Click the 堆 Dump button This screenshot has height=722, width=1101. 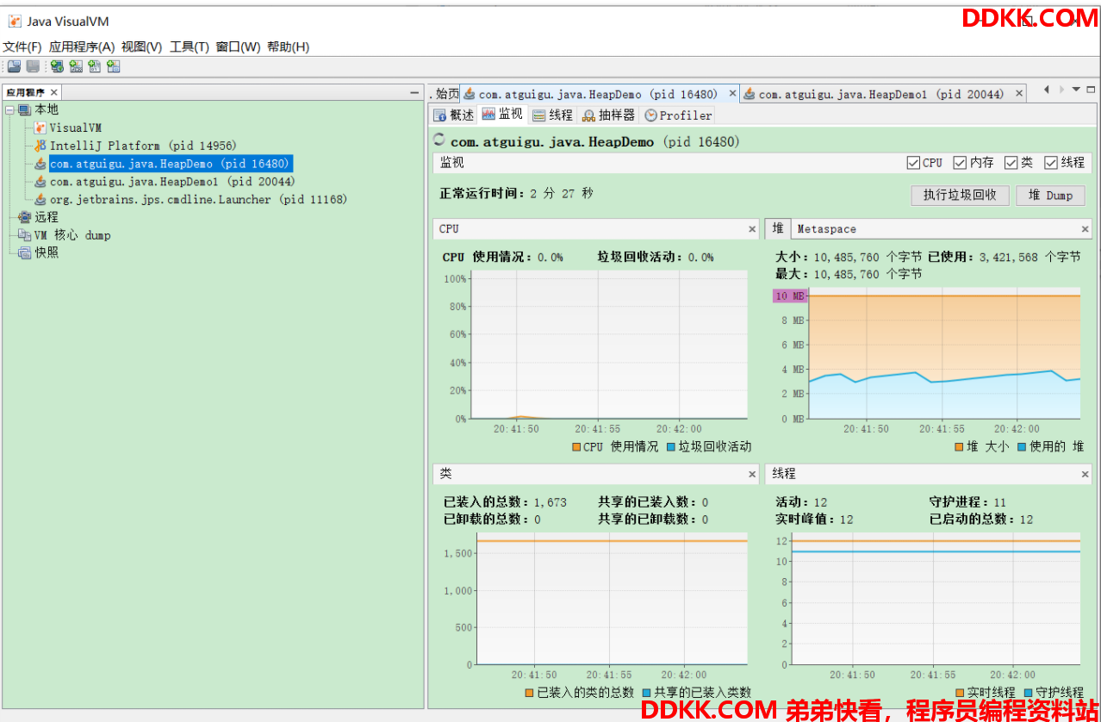pyautogui.click(x=1050, y=196)
